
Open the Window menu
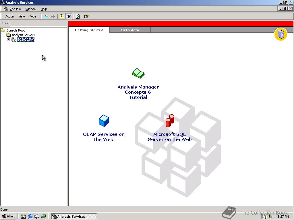coord(31,9)
